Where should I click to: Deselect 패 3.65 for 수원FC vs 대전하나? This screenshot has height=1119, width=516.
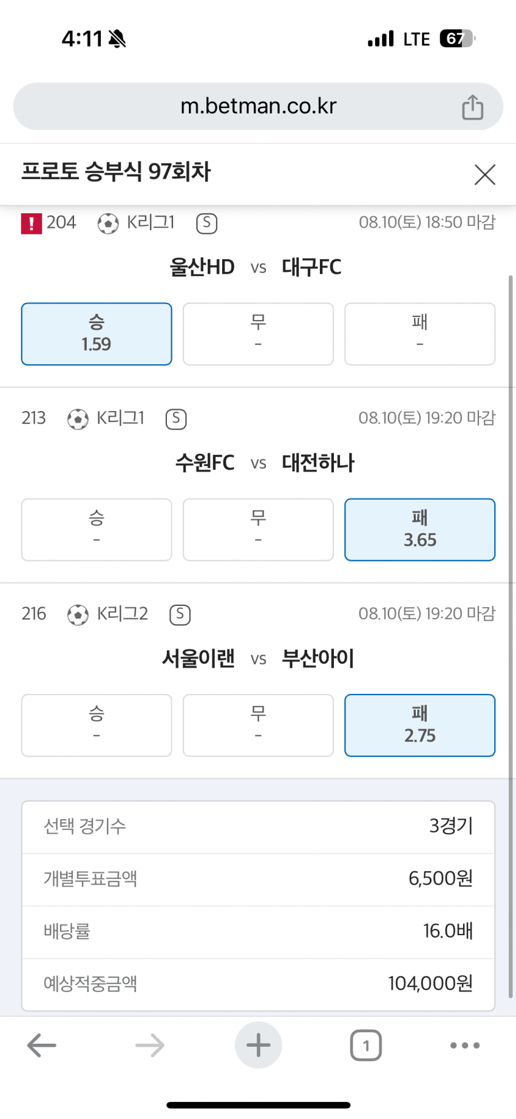pyautogui.click(x=419, y=529)
